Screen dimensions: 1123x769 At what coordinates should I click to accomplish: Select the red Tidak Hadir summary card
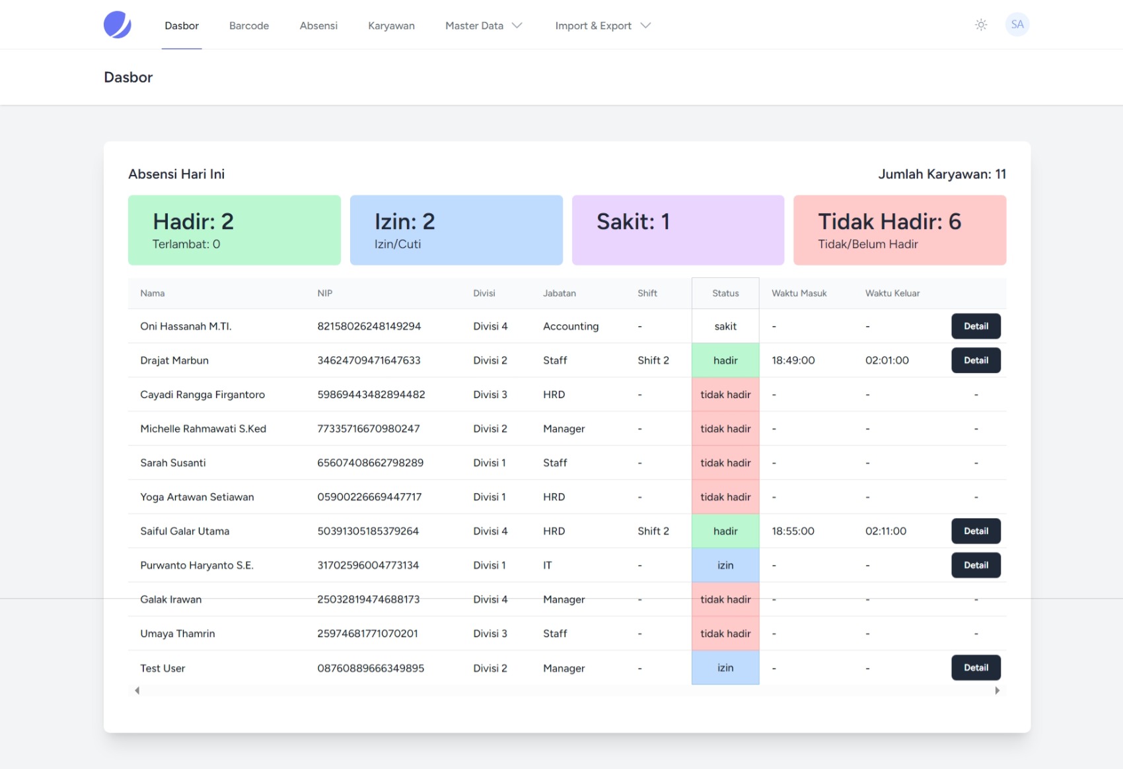click(x=899, y=230)
